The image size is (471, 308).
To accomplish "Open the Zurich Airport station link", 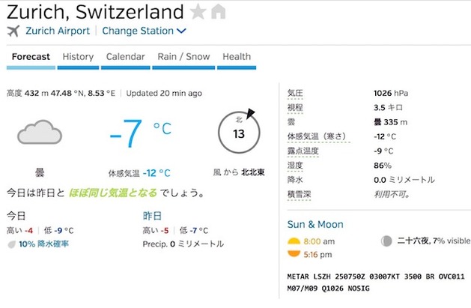I will pyautogui.click(x=58, y=31).
